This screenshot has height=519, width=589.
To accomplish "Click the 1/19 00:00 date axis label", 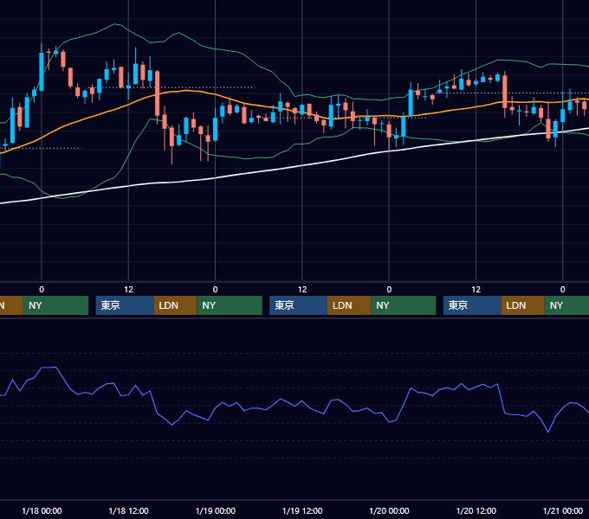I will click(x=215, y=510).
